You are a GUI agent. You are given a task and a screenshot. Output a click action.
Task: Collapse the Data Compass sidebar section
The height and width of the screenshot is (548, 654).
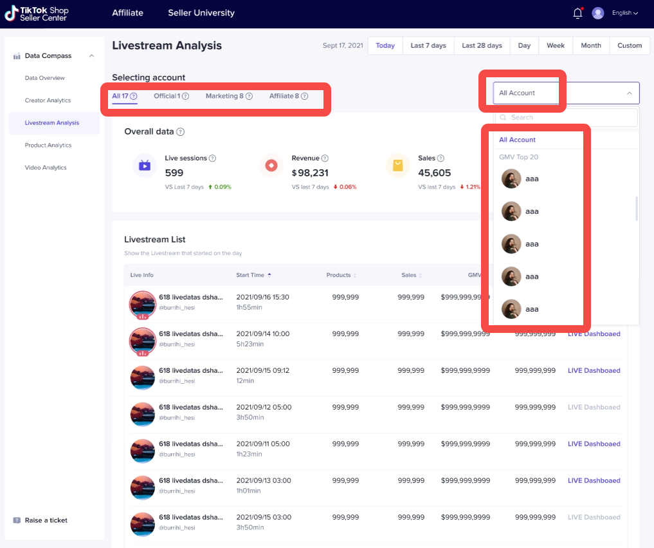click(92, 56)
